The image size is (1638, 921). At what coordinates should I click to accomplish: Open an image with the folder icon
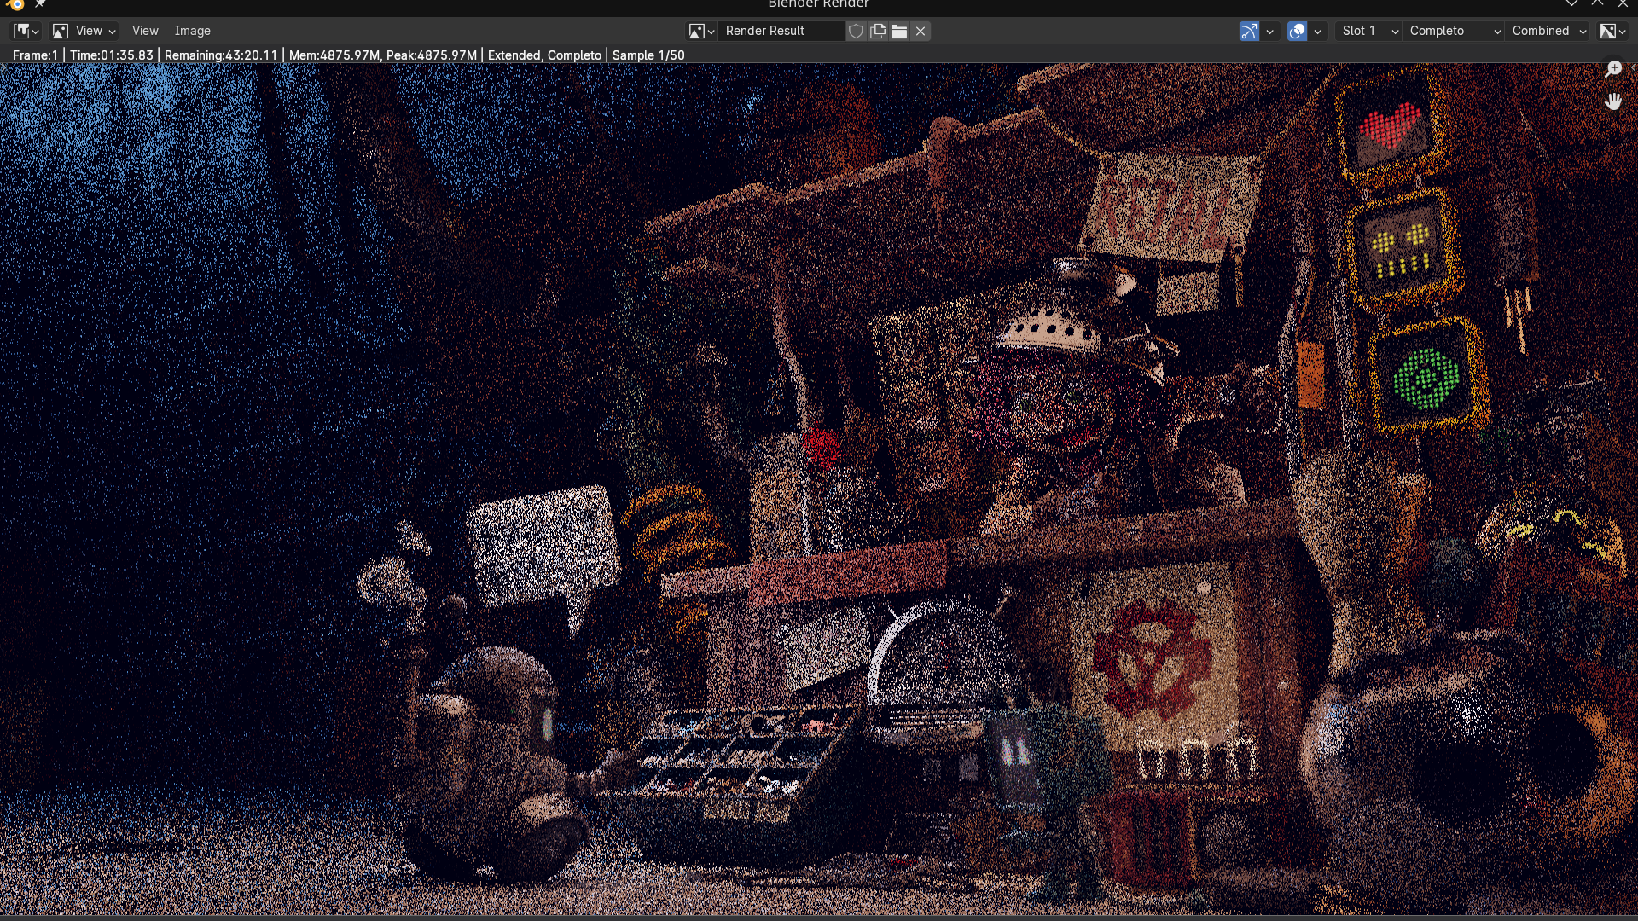(899, 31)
